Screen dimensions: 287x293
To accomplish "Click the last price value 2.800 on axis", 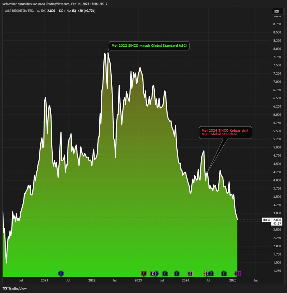I will coord(277,220).
